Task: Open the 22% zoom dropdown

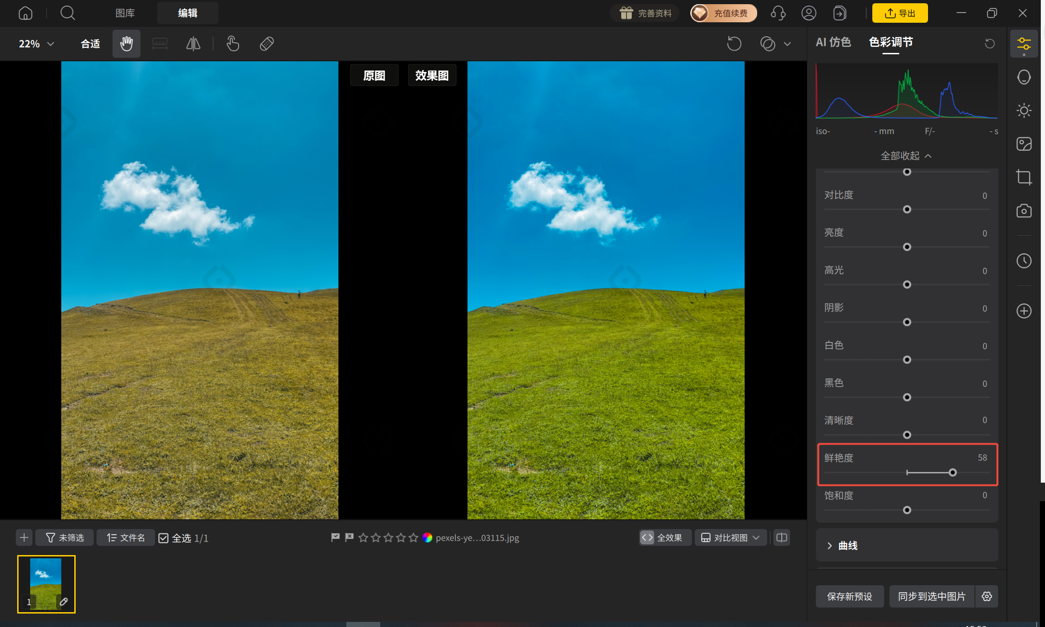Action: (36, 44)
